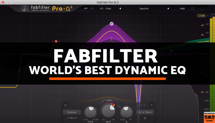Click the previous preset left arrow

(x=120, y=8)
